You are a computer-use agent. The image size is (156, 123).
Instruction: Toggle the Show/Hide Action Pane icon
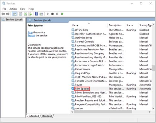click(x=41, y=14)
